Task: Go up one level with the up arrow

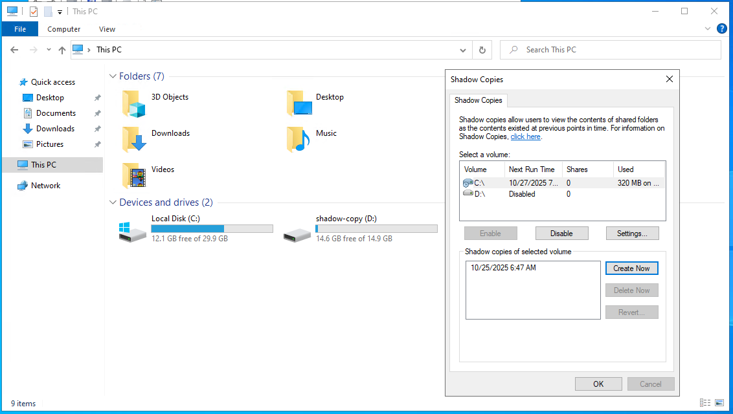Action: pos(62,50)
